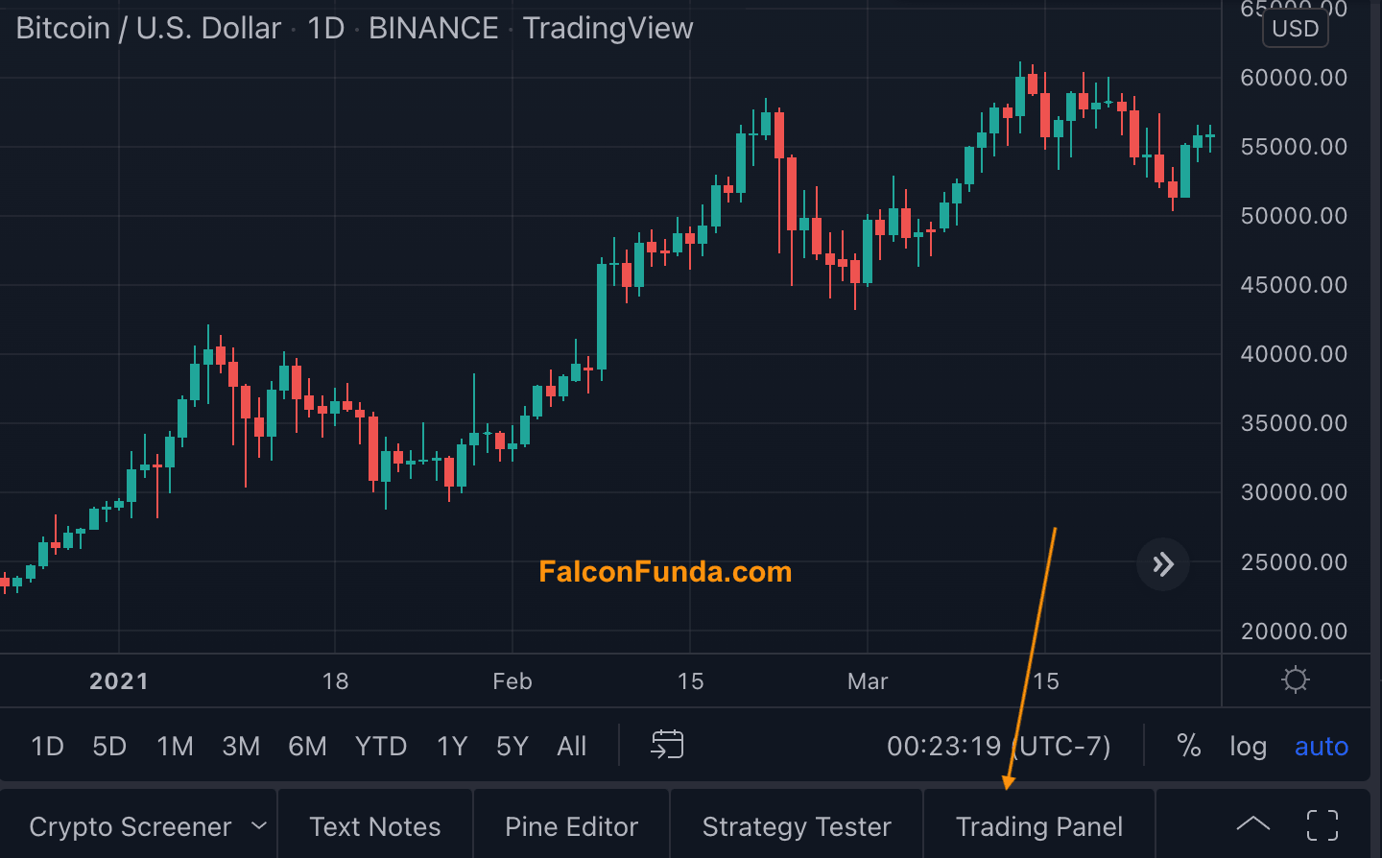Set the 3M date range
The image size is (1382, 858).
(241, 746)
